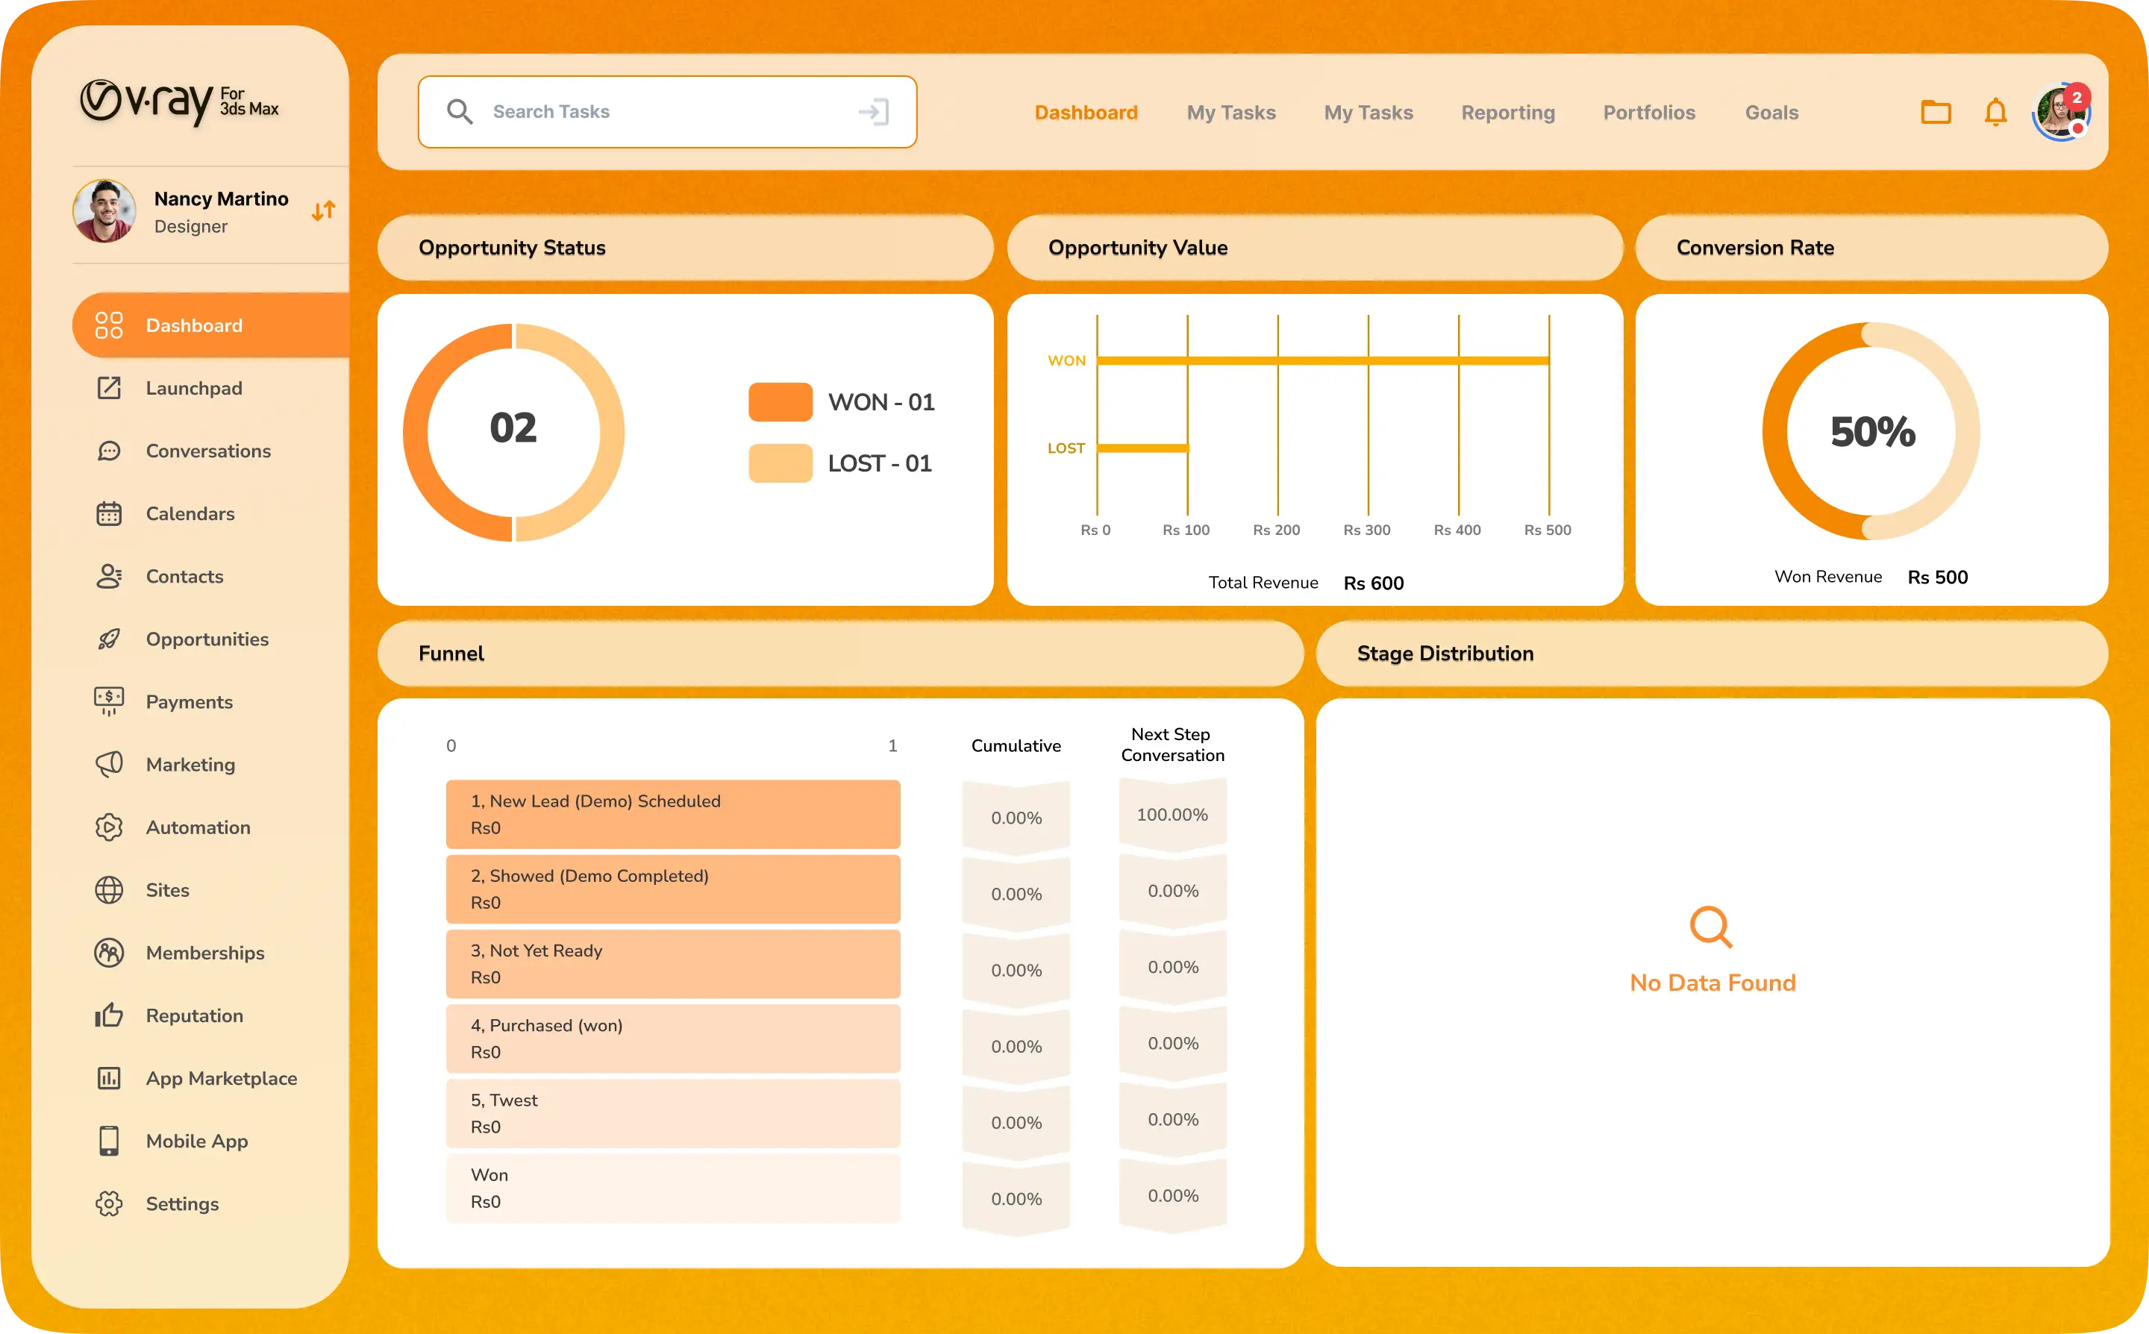Switch to the Reporting tab
Image resolution: width=2149 pixels, height=1334 pixels.
(x=1507, y=112)
